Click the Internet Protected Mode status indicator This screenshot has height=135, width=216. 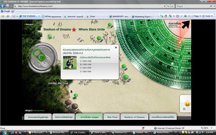point(169,128)
